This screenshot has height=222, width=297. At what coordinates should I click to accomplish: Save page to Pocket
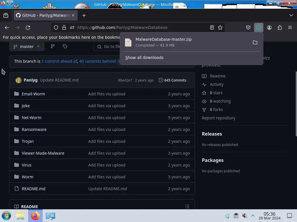click(x=248, y=27)
